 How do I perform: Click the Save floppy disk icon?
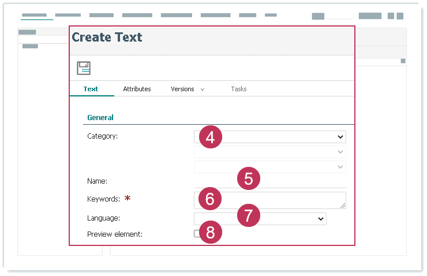pyautogui.click(x=84, y=68)
